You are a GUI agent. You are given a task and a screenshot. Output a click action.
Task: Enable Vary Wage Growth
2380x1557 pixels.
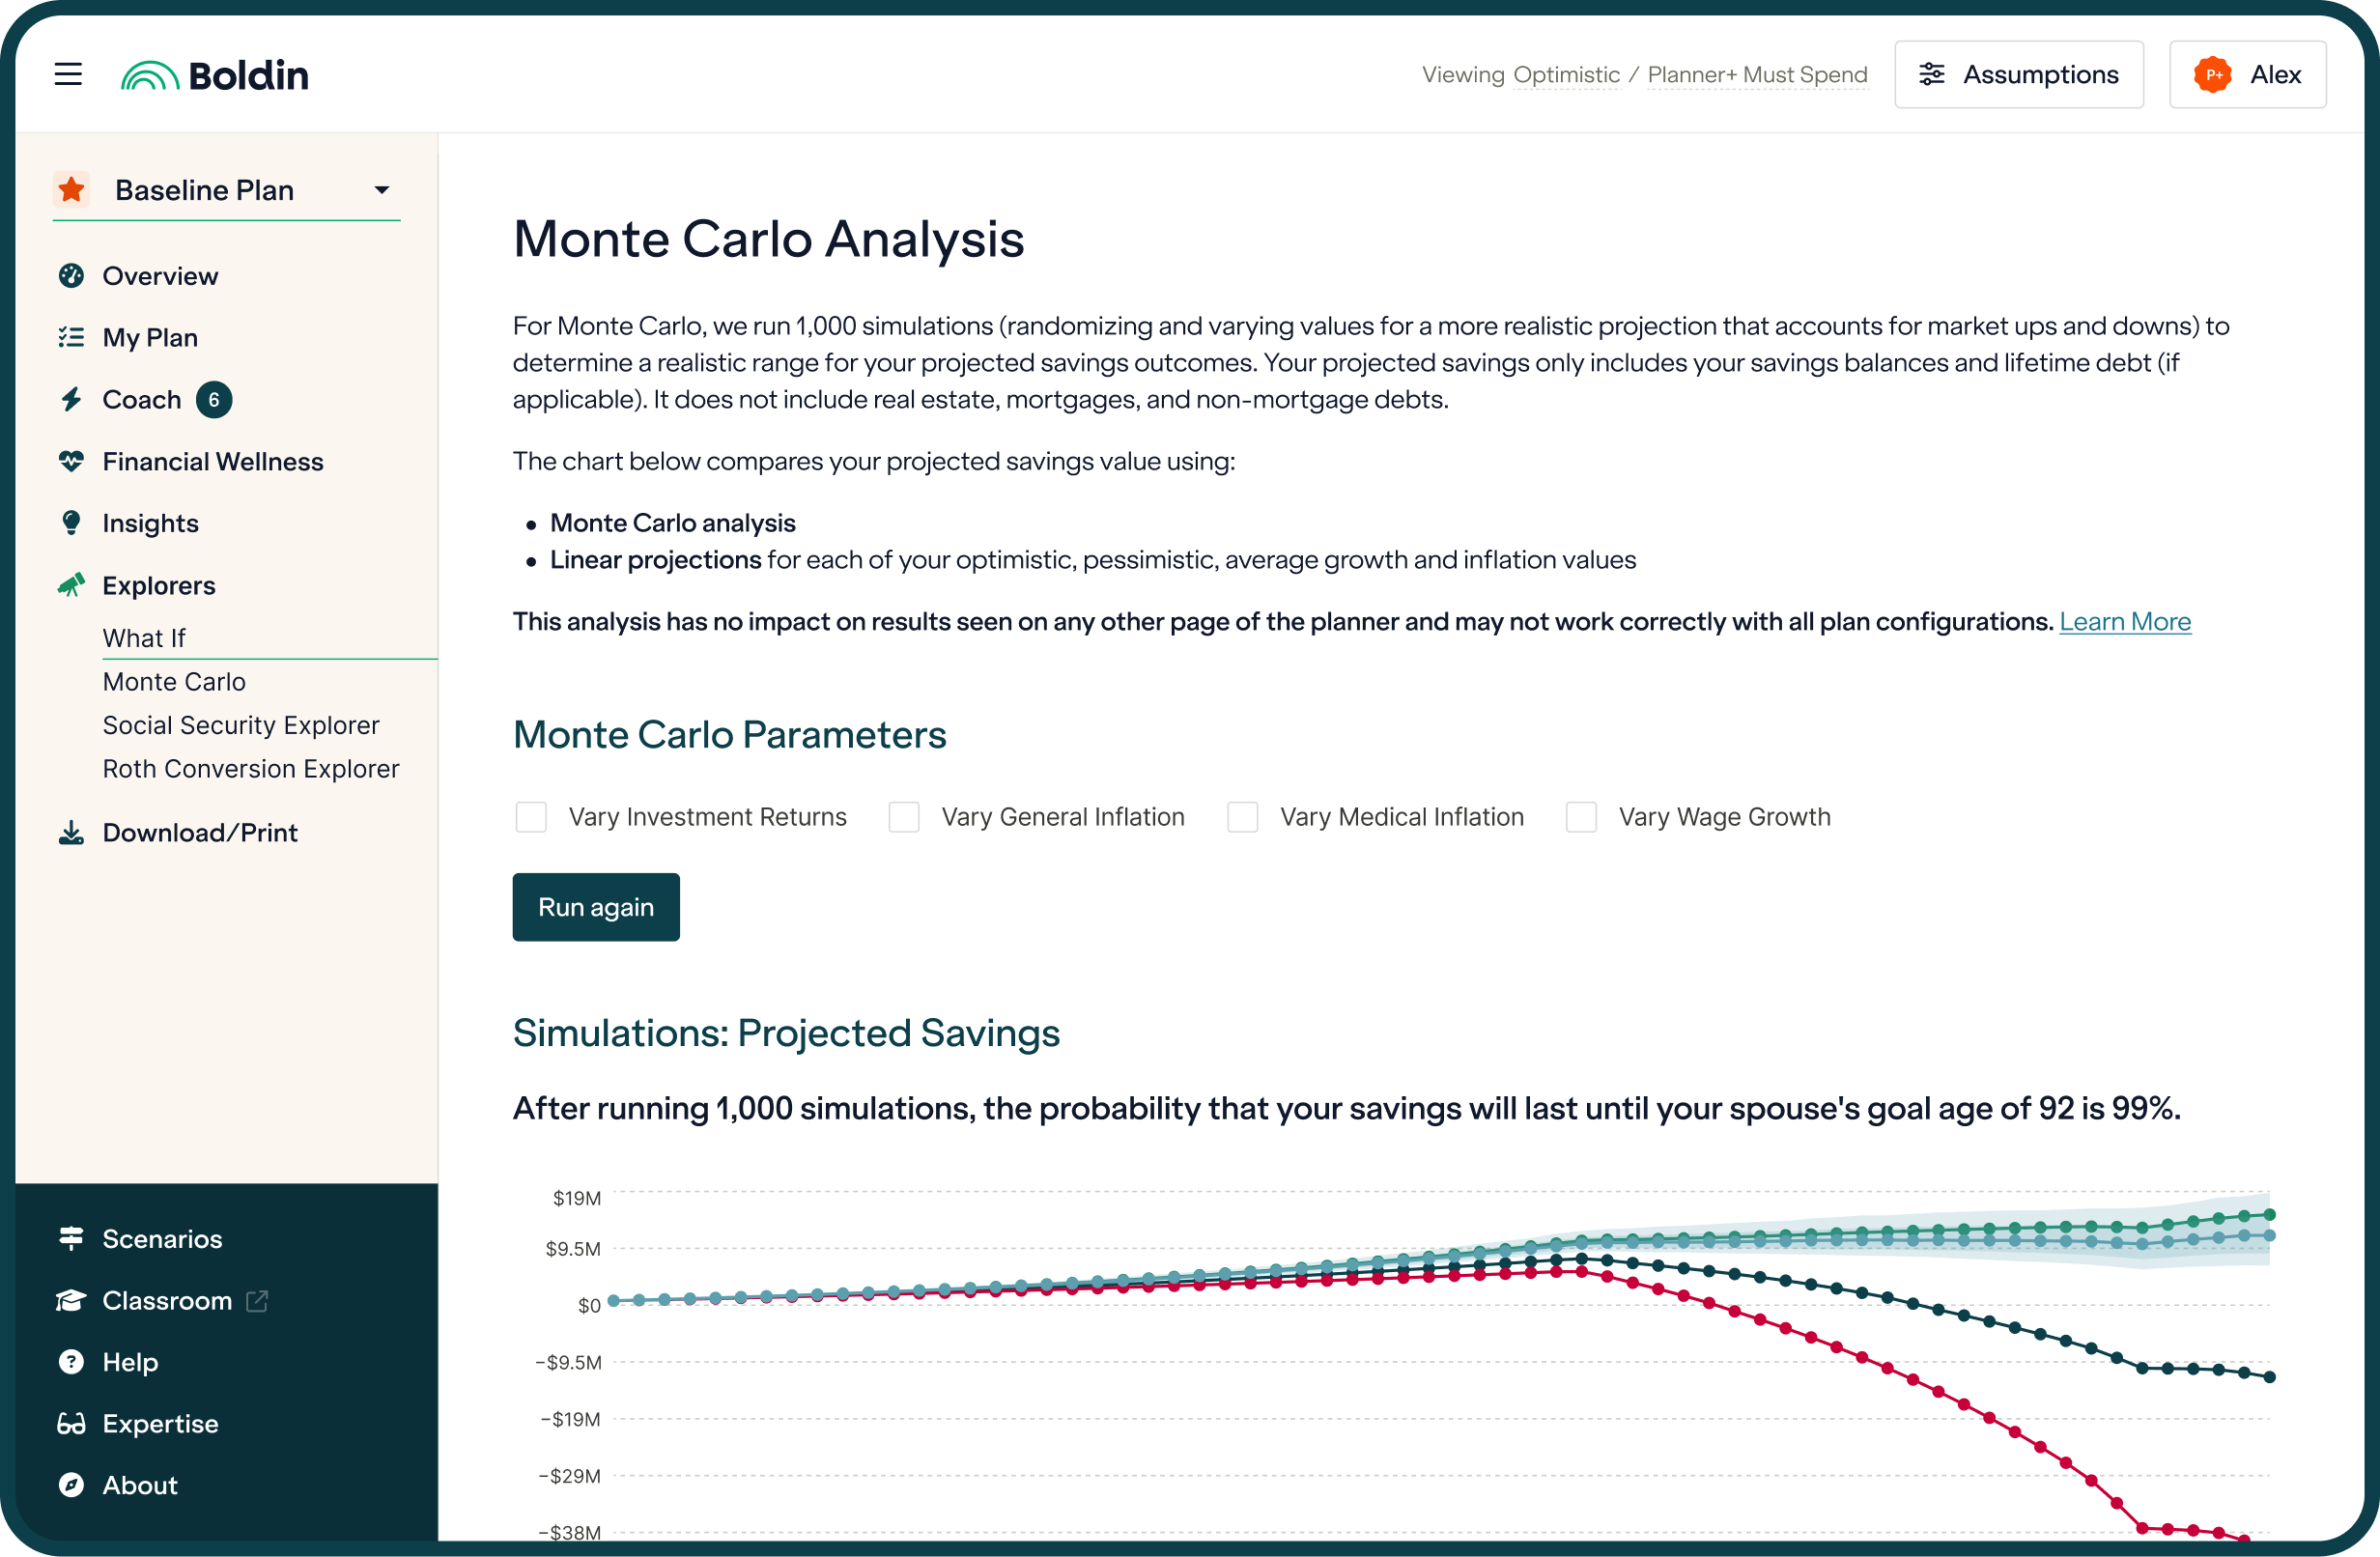pos(1581,816)
